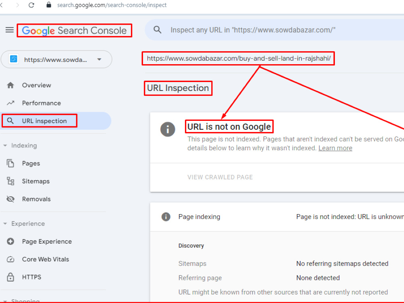Click the Sitemaps tree icon
The image size is (404, 303).
[x=11, y=181]
